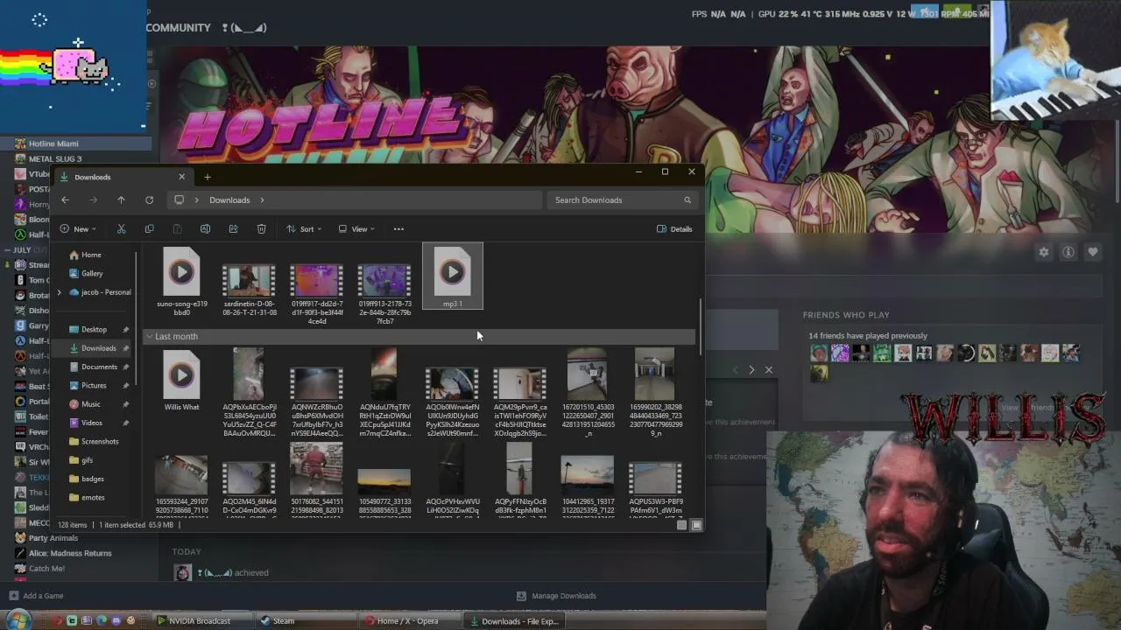Viewport: 1121px width, 630px height.
Task: Favorite the game with heart icon
Action: pos(1092,252)
